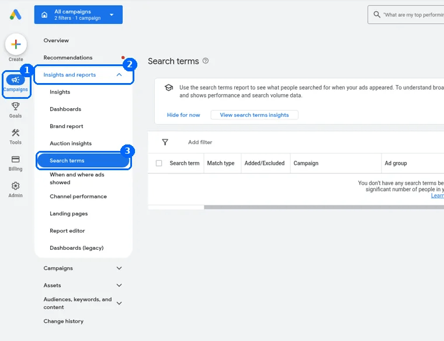The width and height of the screenshot is (444, 341).
Task: Open When and where ads showed
Action: [77, 178]
